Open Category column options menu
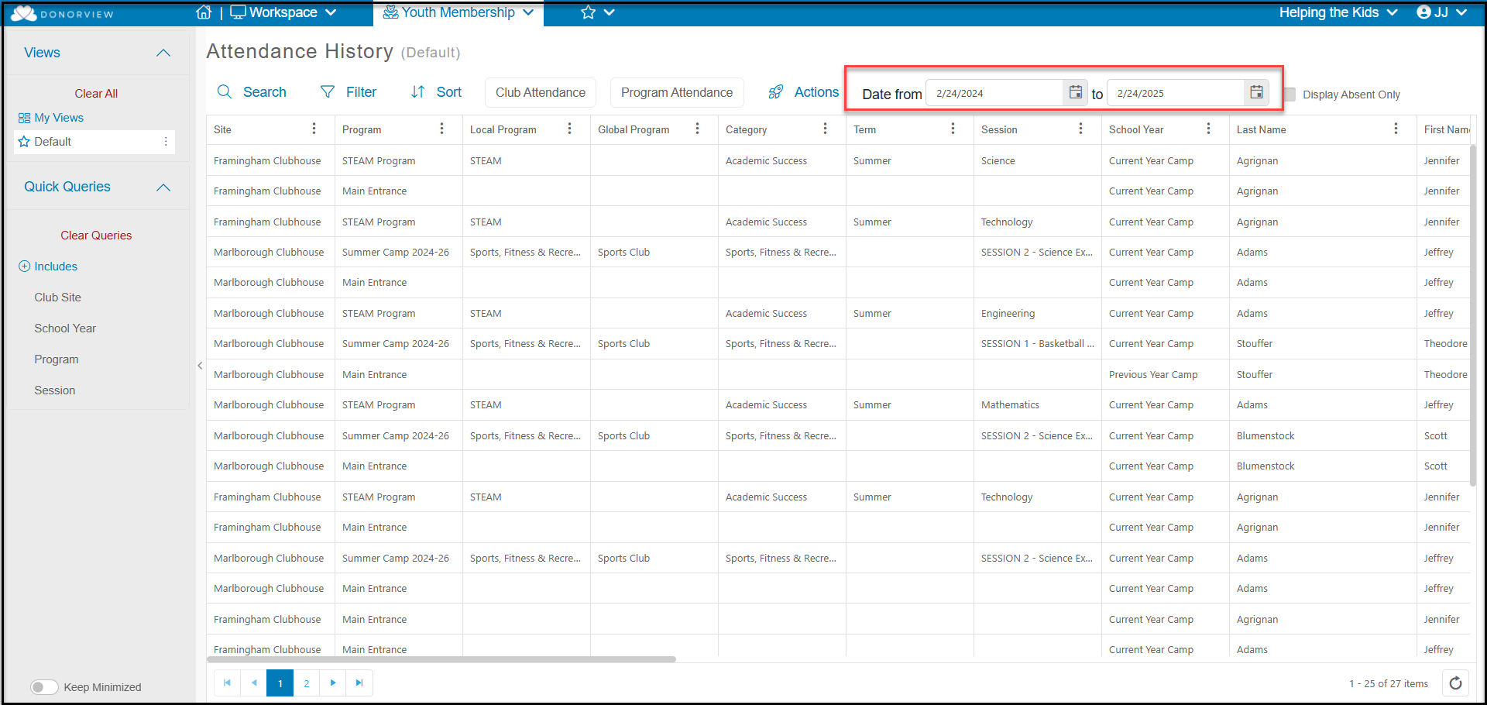1487x705 pixels. (x=825, y=129)
